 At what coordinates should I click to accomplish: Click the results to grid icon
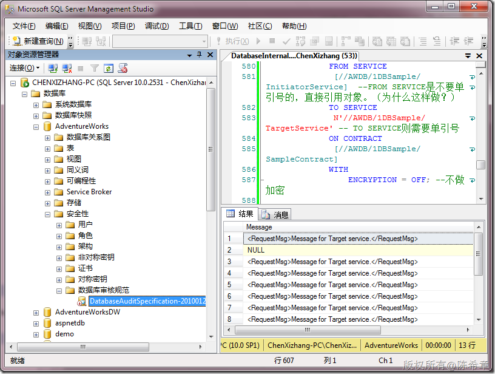[x=391, y=41]
